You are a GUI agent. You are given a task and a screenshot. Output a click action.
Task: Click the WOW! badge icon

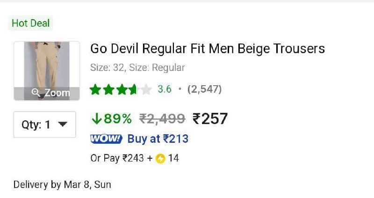[107, 139]
